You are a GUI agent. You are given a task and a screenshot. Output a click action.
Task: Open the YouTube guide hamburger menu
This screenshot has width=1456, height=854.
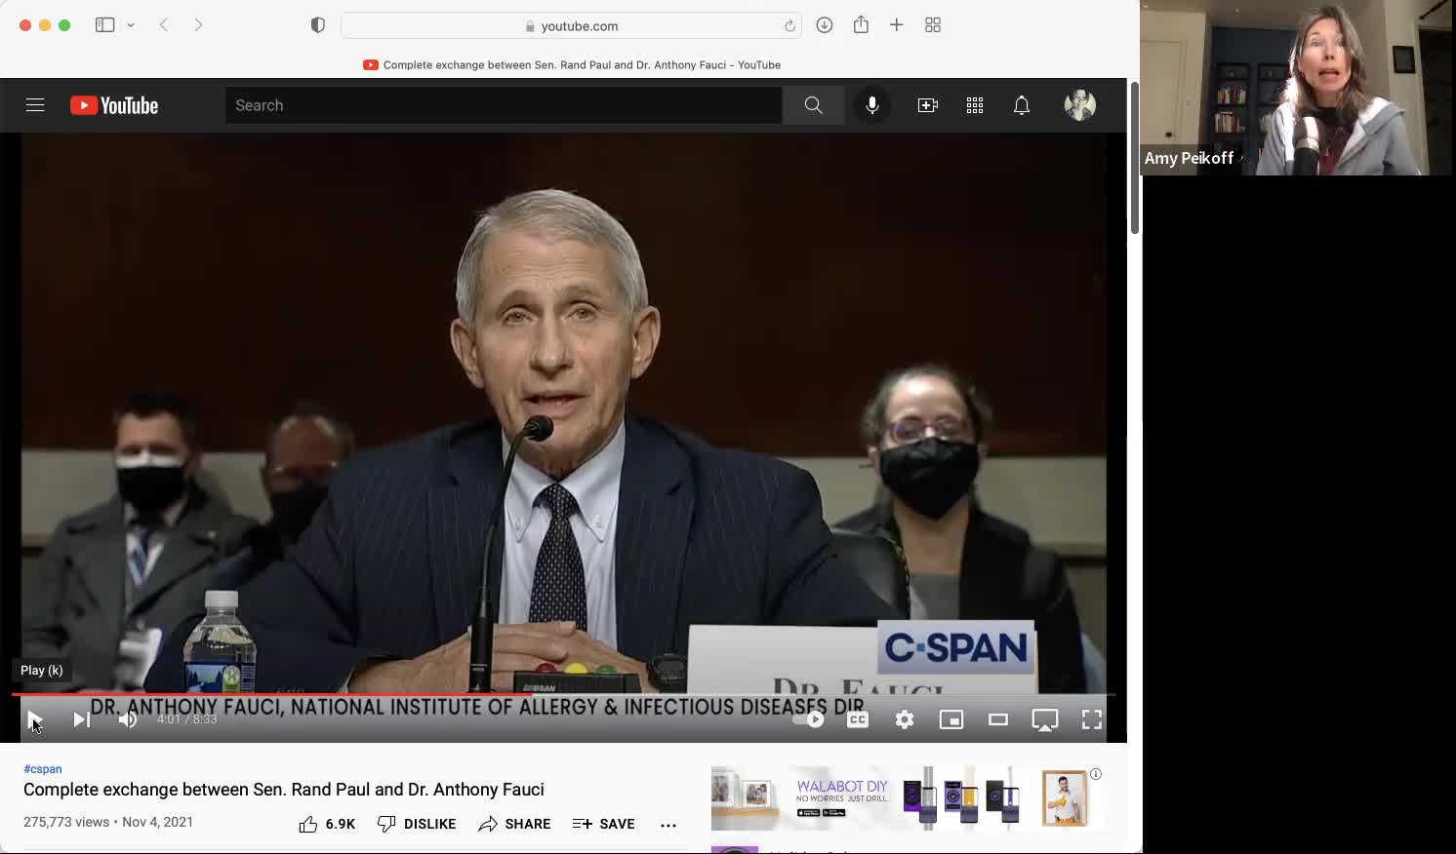point(35,105)
